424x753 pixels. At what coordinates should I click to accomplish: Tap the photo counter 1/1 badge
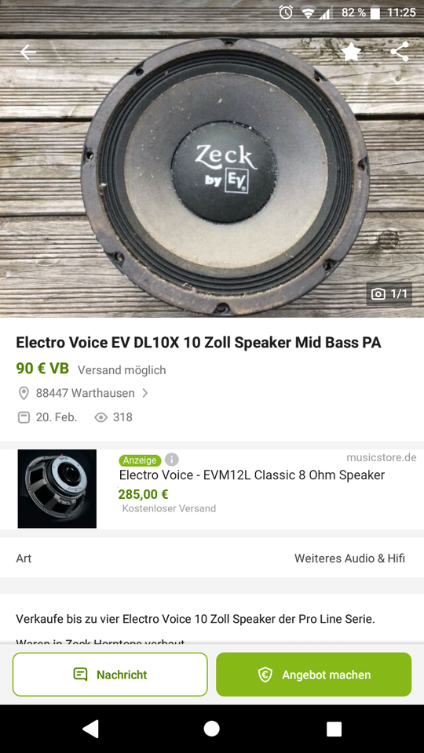pyautogui.click(x=389, y=294)
